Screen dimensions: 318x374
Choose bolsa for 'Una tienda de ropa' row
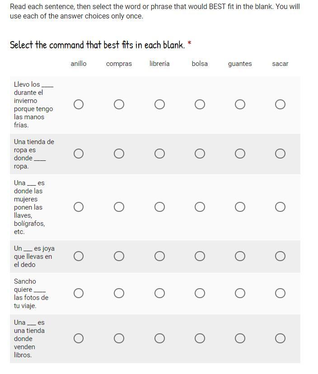coord(200,154)
